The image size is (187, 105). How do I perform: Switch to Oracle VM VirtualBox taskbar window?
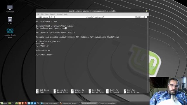pyautogui.click(x=49, y=103)
